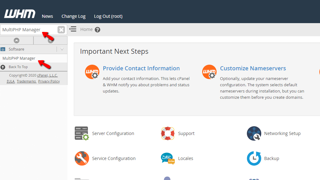Collapse the Software section chevron
Image resolution: width=320 pixels, height=180 pixels.
(x=62, y=49)
